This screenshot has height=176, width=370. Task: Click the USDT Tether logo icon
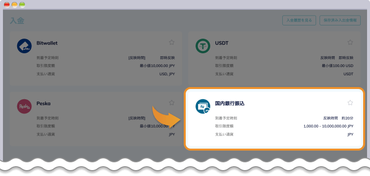pos(203,46)
